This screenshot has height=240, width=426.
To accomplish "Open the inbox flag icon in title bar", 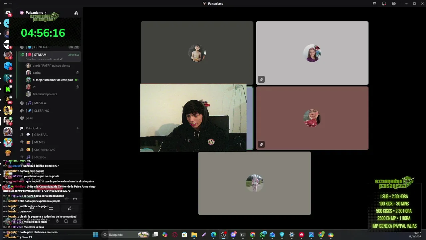I will (x=374, y=4).
